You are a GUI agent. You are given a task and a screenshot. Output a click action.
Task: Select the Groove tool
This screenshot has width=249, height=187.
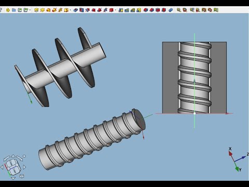click(88, 10)
